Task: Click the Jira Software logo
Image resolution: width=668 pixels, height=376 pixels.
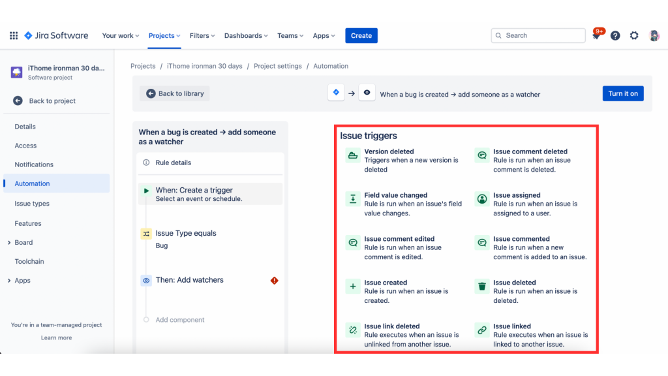Action: tap(56, 35)
